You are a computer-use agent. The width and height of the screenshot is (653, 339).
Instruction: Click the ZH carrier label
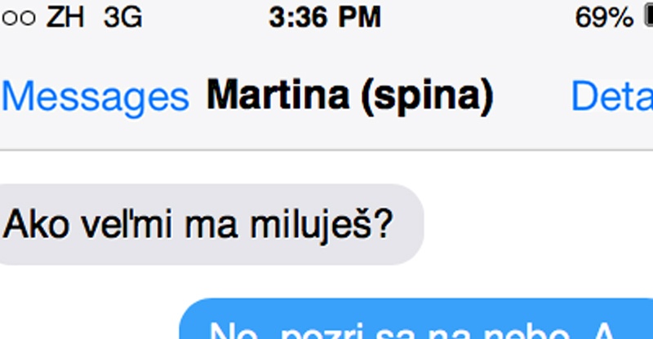point(65,18)
